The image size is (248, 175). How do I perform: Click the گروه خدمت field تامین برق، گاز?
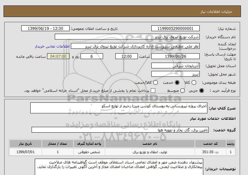tap(120, 130)
